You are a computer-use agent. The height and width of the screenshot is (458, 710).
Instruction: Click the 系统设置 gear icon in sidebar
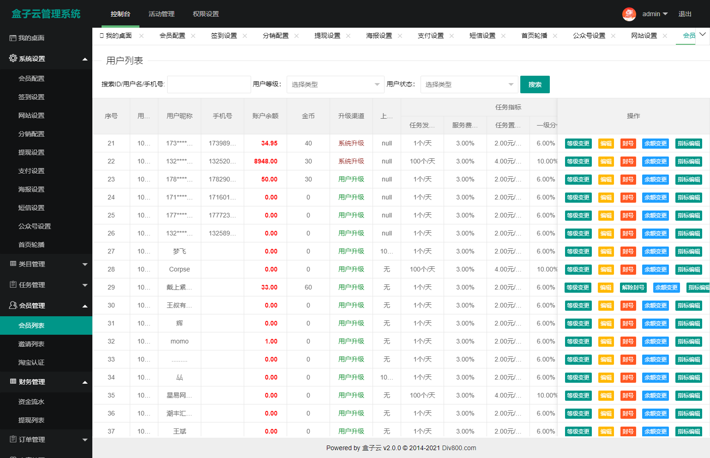point(13,59)
